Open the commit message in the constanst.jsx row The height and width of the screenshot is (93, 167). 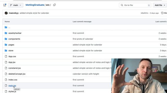92,68
